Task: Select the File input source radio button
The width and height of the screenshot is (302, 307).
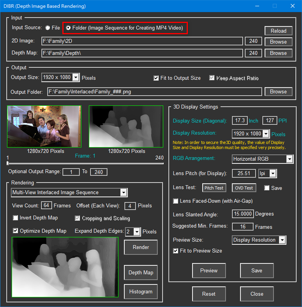Action: click(48, 28)
